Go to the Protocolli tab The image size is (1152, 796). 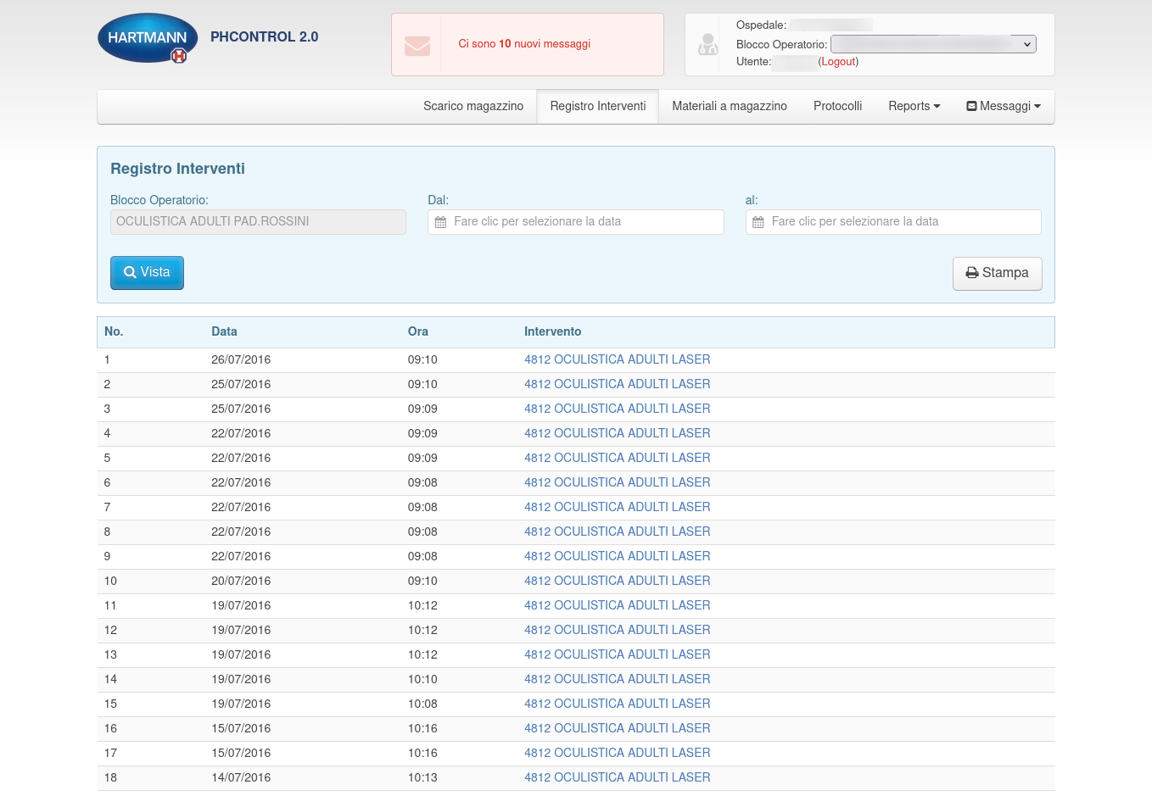click(x=837, y=106)
